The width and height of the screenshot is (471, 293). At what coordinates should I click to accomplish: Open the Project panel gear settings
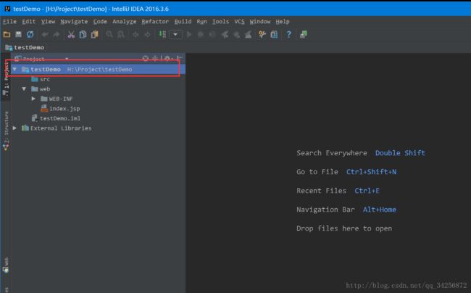[167, 58]
